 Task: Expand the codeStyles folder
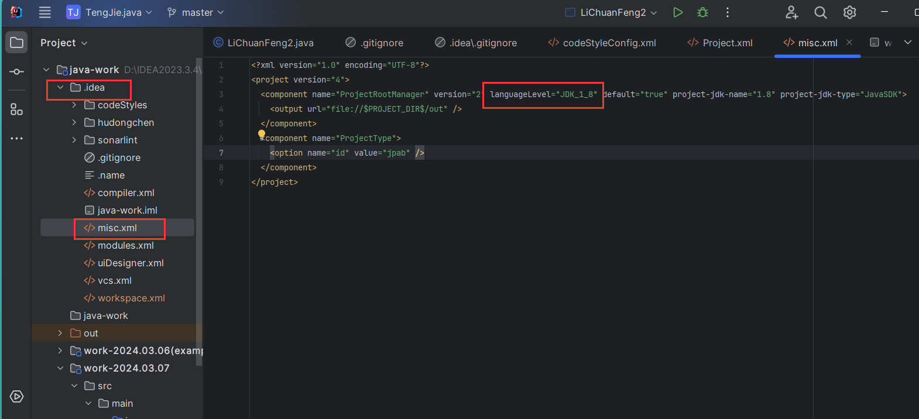coord(74,105)
